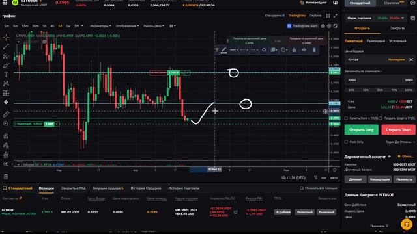The image size is (417, 234).
Task: Toggle the log scale on the chart
Action: pyautogui.click(x=324, y=177)
